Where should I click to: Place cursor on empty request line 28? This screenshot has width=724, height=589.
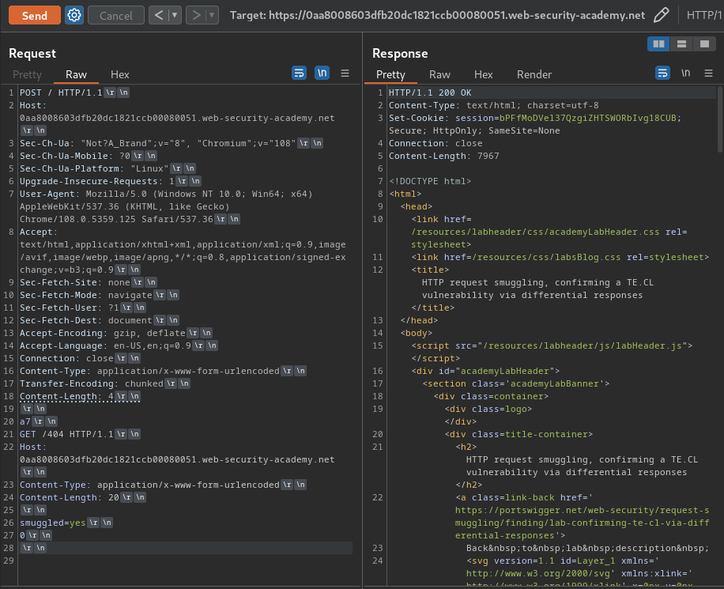tap(185, 548)
